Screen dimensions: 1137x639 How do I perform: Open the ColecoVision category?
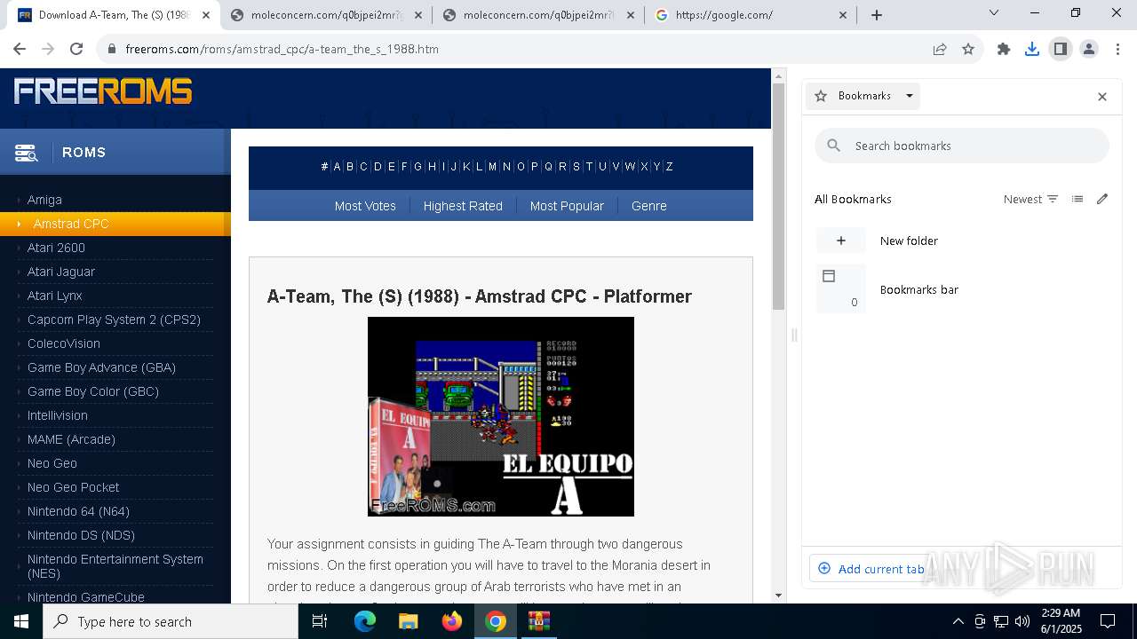point(63,343)
